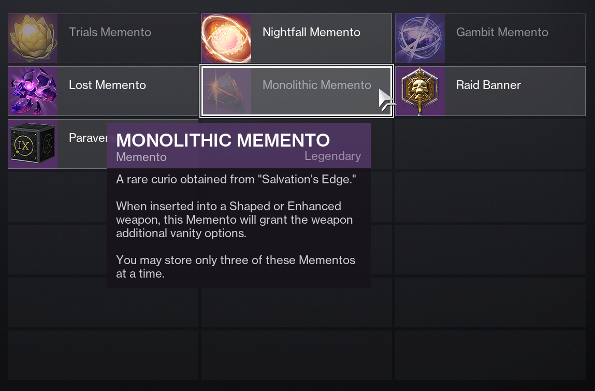Viewport: 595px width, 391px height.
Task: Click the Nightfall Memento orb icon
Action: pos(226,37)
